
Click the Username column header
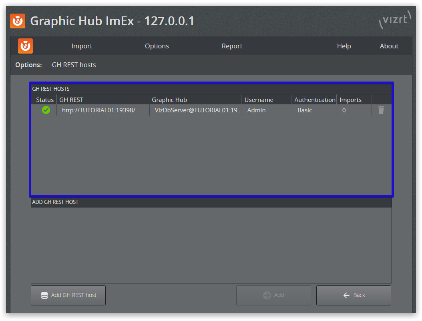click(267, 100)
